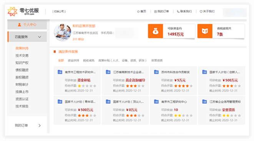Open the 苏州市科技合作贡献奖 policy title
254x141 pixels.
pos(176,72)
